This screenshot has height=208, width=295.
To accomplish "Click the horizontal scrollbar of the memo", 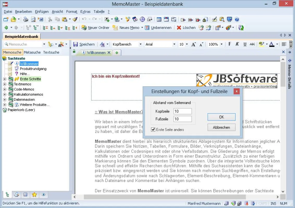I will (x=176, y=197).
